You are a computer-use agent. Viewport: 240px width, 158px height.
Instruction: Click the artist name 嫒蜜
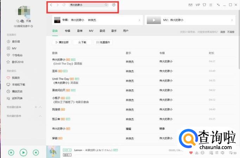128,129
